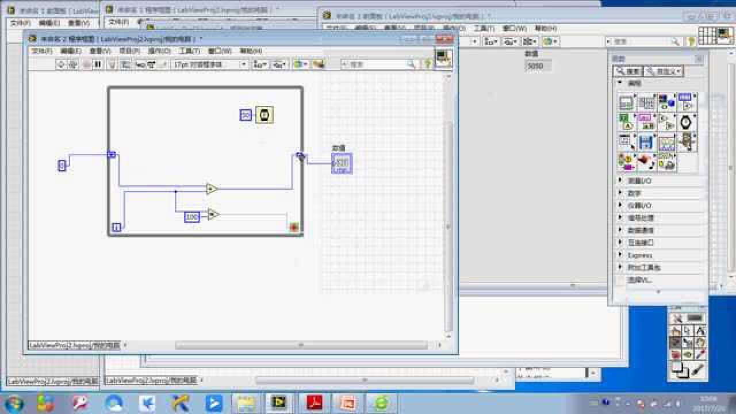Screen dimensions: 736x414
Task: Open the 工具(T) menu
Action: (189, 51)
